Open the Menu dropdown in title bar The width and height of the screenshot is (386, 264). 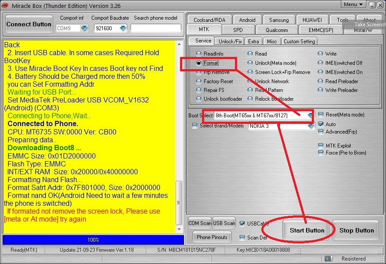point(353,5)
